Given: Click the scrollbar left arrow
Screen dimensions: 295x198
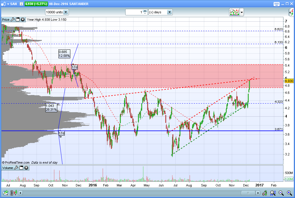Looking at the screenshot, I should click(x=20, y=193).
